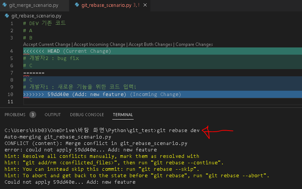The width and height of the screenshot is (302, 189).
Task: Accept Current Change in conflict
Action: pos(47,44)
